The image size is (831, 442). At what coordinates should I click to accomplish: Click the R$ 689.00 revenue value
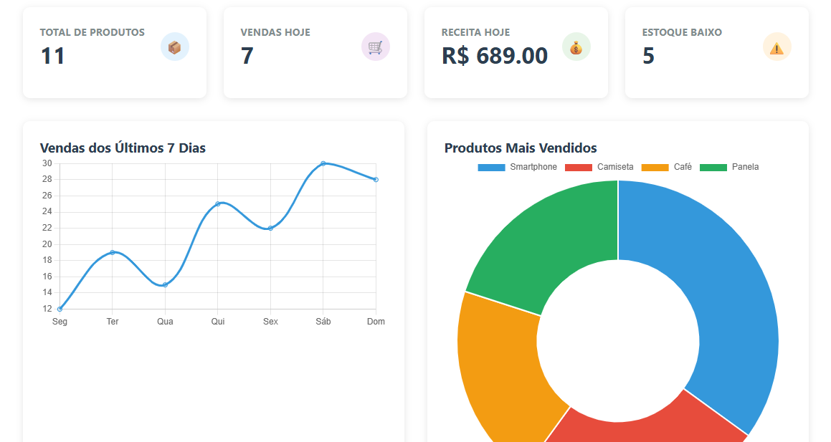pos(495,56)
